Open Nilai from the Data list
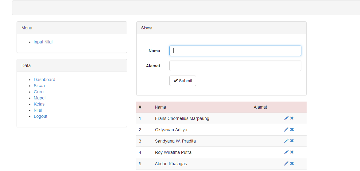The image size is (360, 171). click(38, 110)
